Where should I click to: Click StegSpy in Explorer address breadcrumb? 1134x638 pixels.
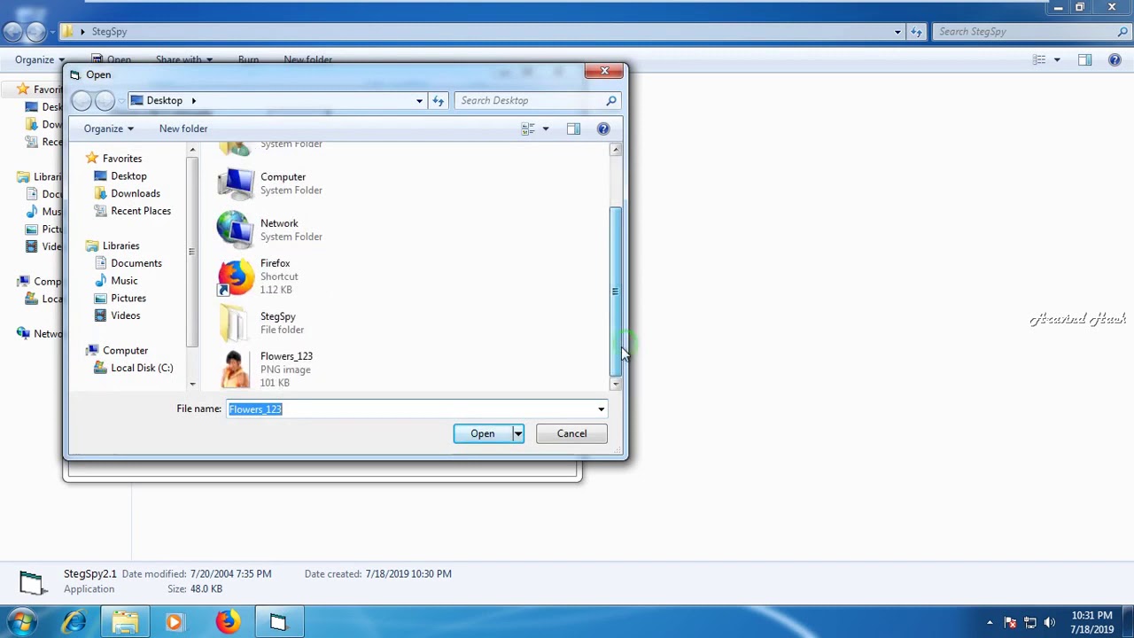[109, 31]
